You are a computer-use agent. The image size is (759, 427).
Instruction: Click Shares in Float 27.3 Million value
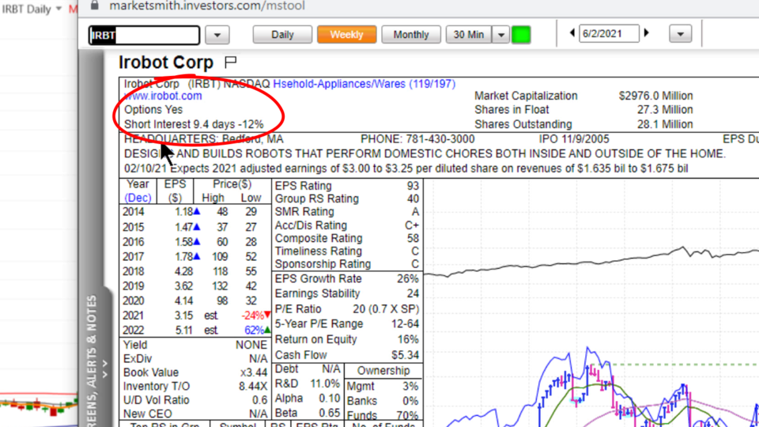[x=665, y=110]
